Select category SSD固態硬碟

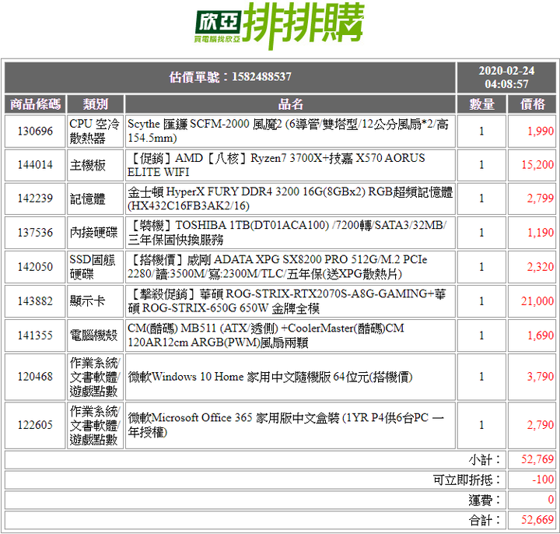coord(92,267)
